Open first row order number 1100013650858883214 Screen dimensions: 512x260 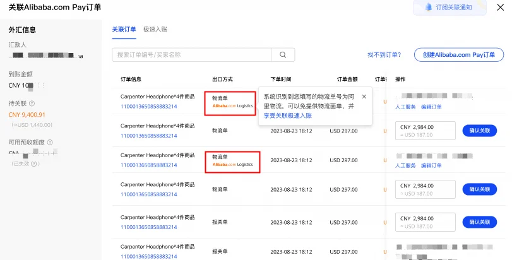(x=149, y=107)
